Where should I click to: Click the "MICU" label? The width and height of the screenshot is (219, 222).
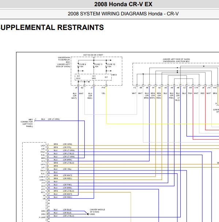(115, 75)
